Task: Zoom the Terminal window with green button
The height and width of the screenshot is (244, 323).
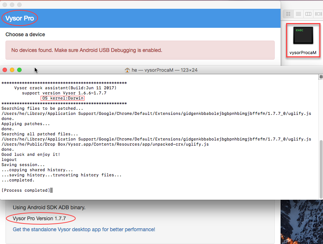Action: tap(19, 70)
